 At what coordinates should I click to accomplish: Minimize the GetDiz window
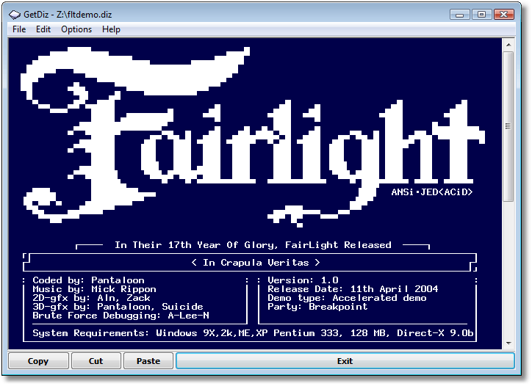[460, 14]
